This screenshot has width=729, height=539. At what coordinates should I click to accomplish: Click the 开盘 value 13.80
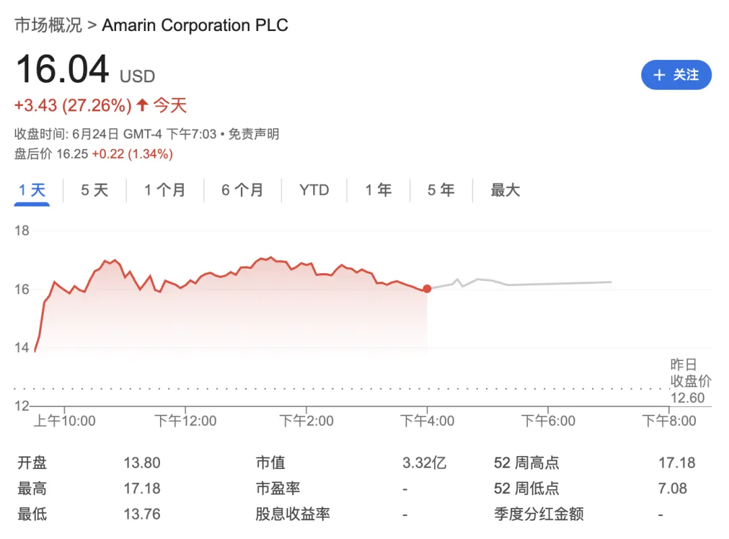coord(142,463)
